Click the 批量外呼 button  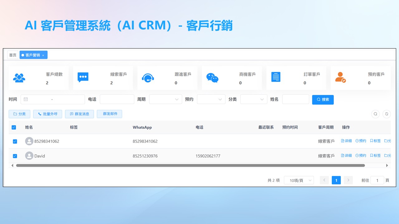click(47, 114)
